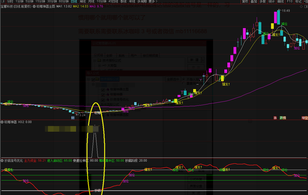Click the 抄底信号优化 panel title

point(14,161)
